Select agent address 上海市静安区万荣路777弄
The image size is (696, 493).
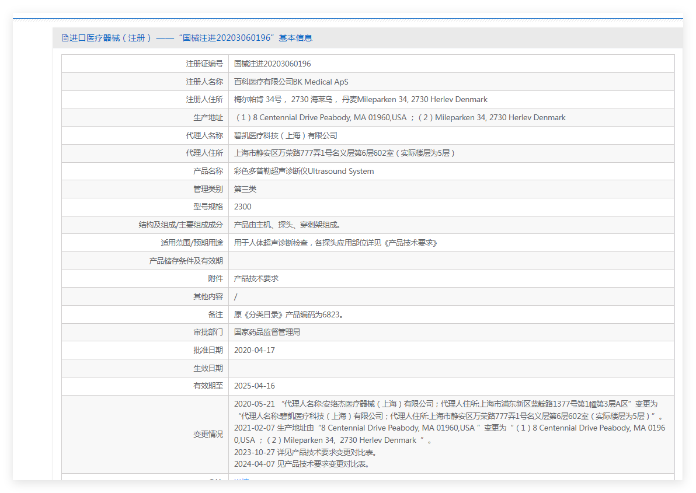point(344,153)
